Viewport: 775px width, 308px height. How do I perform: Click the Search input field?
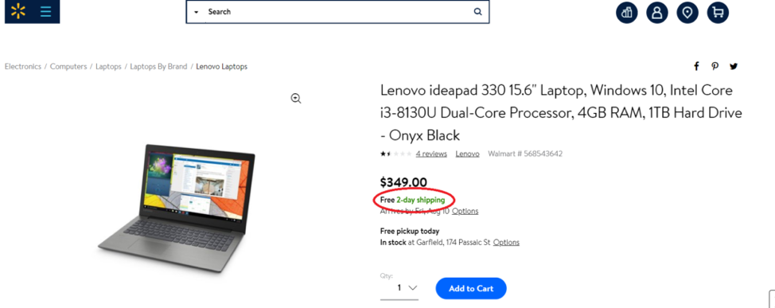click(x=337, y=12)
